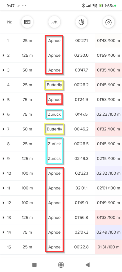122x272 pixels.
Task: Expand interval 7 Butterfly row arrow
Action: click(3, 129)
